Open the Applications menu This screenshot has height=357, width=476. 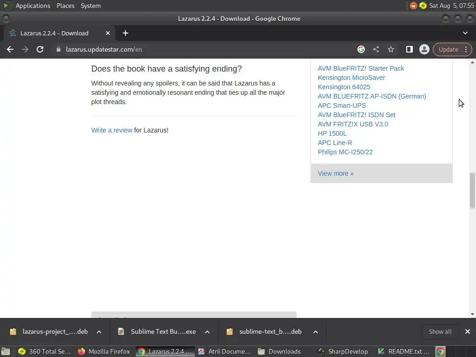(33, 6)
